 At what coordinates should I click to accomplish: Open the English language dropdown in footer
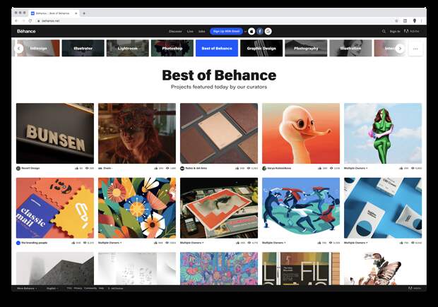[x=52, y=289]
